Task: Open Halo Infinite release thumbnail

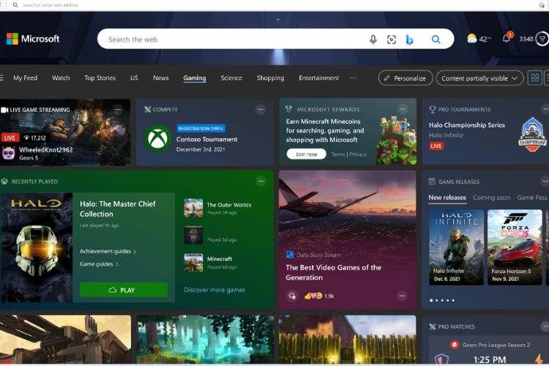Action: tap(457, 247)
